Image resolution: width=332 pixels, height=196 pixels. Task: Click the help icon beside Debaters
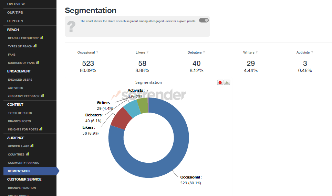coord(204,53)
